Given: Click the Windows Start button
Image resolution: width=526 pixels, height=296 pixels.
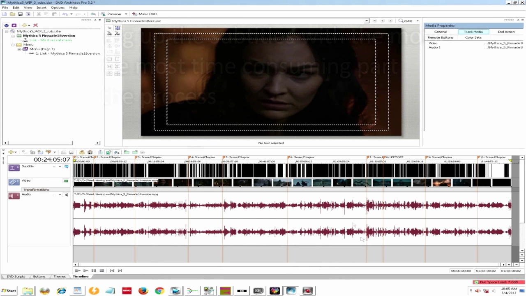Looking at the screenshot, I should [9, 291].
